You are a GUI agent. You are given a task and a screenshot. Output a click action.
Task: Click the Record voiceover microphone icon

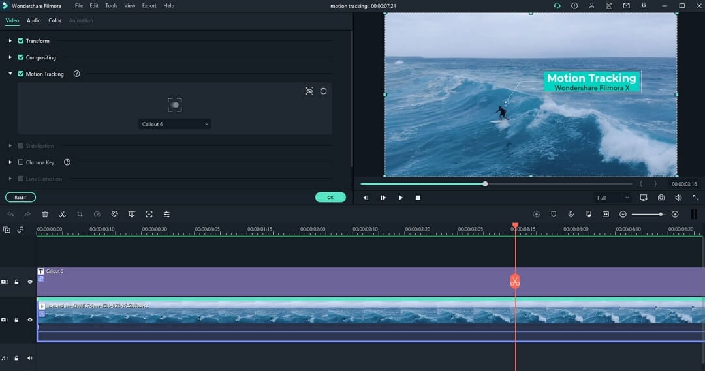[x=571, y=215]
